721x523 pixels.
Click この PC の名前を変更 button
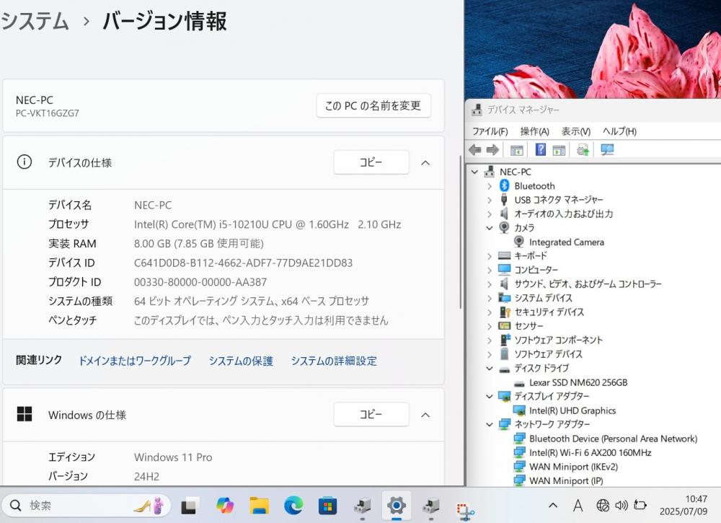click(373, 106)
